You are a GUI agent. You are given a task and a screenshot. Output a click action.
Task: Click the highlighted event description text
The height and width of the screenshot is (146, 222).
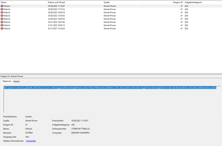pyautogui.click(x=110, y=88)
